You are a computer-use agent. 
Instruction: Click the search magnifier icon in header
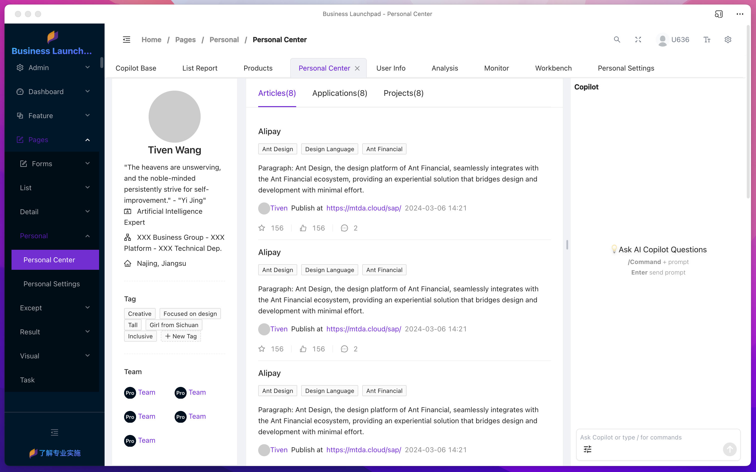[x=617, y=40]
